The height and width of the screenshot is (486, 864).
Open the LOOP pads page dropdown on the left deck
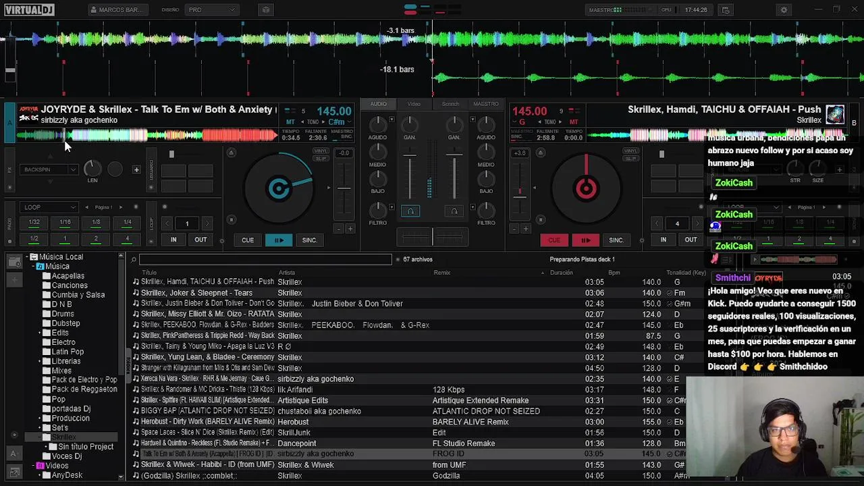point(50,207)
